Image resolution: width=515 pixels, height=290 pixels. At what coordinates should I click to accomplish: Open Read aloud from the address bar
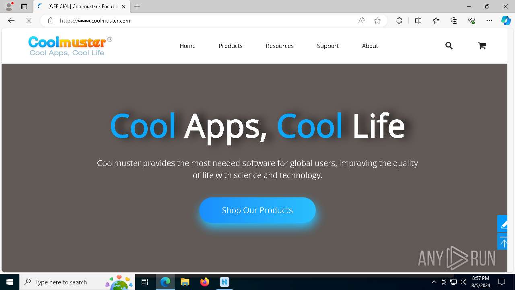pos(361,21)
